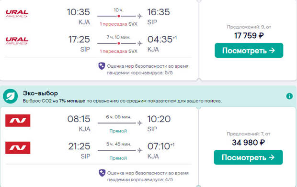The height and width of the screenshot is (187, 297).
Task: Click the Nordwind logo on the 08:15 flight
Action: coord(18,120)
